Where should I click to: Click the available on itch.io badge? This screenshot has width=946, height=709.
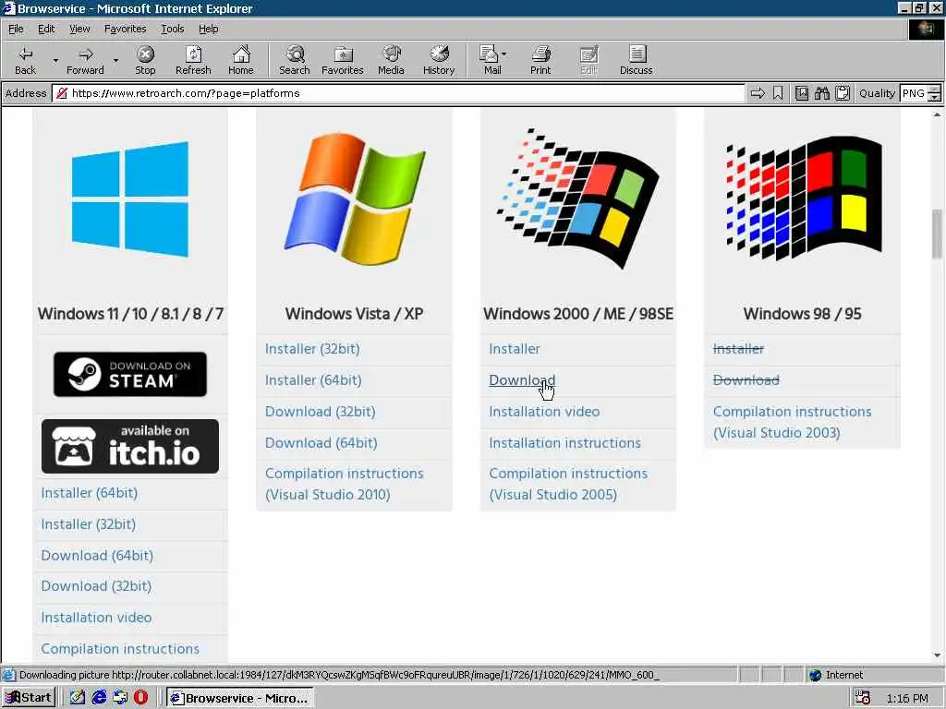[x=130, y=446]
